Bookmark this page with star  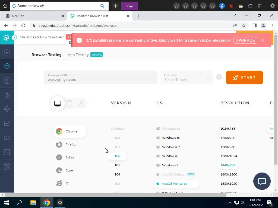pyautogui.click(x=244, y=25)
